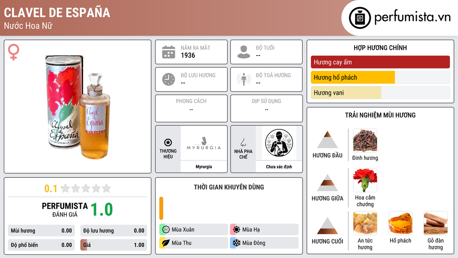Click the Clavel de España bottle photo
Viewport: 458px width, 258px height.
click(78, 107)
